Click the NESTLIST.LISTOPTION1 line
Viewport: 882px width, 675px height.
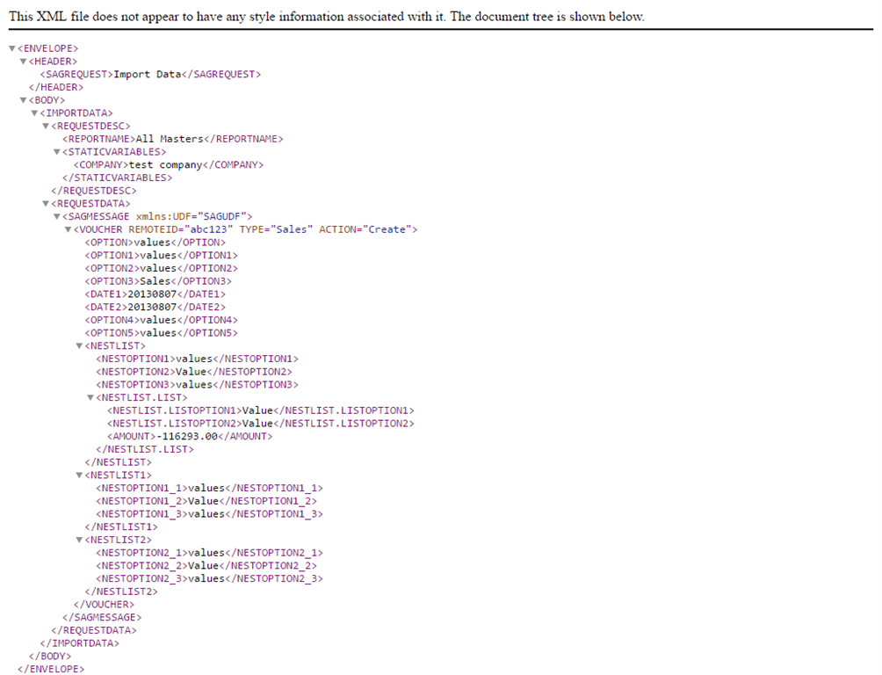tap(261, 411)
